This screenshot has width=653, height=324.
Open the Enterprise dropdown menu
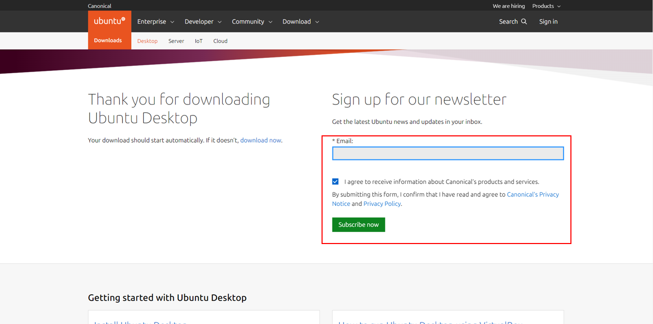156,21
